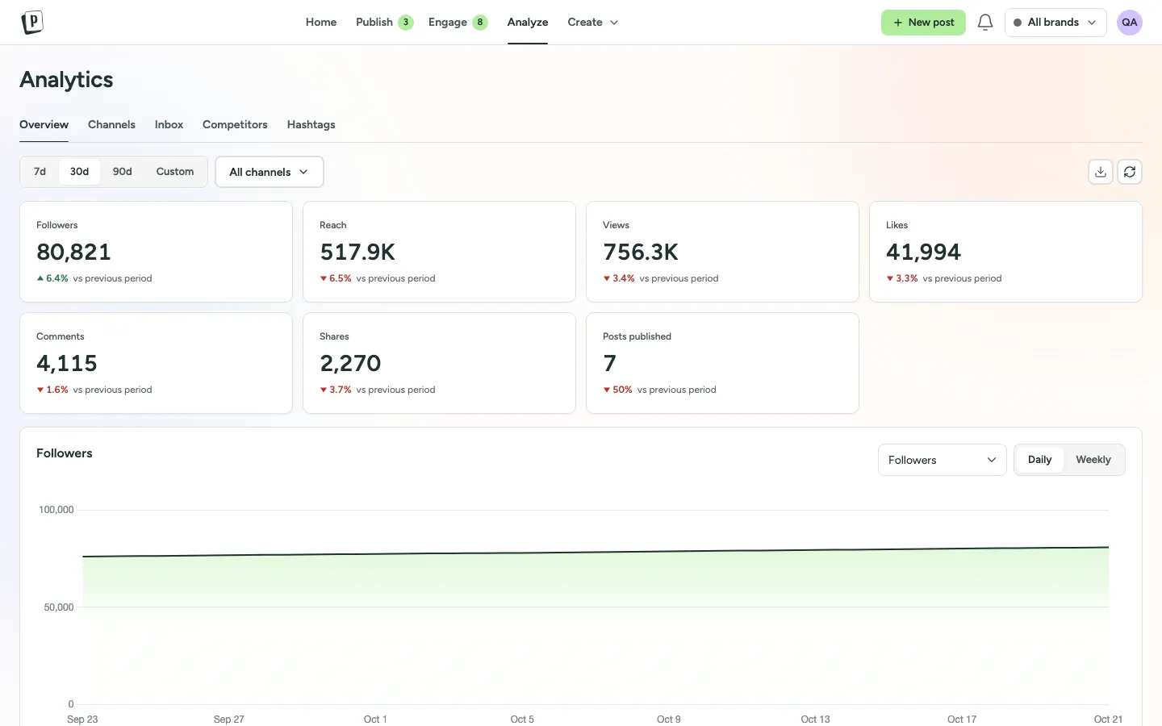Switch to the Hashtags tab
Image resolution: width=1162 pixels, height=726 pixels.
(311, 125)
